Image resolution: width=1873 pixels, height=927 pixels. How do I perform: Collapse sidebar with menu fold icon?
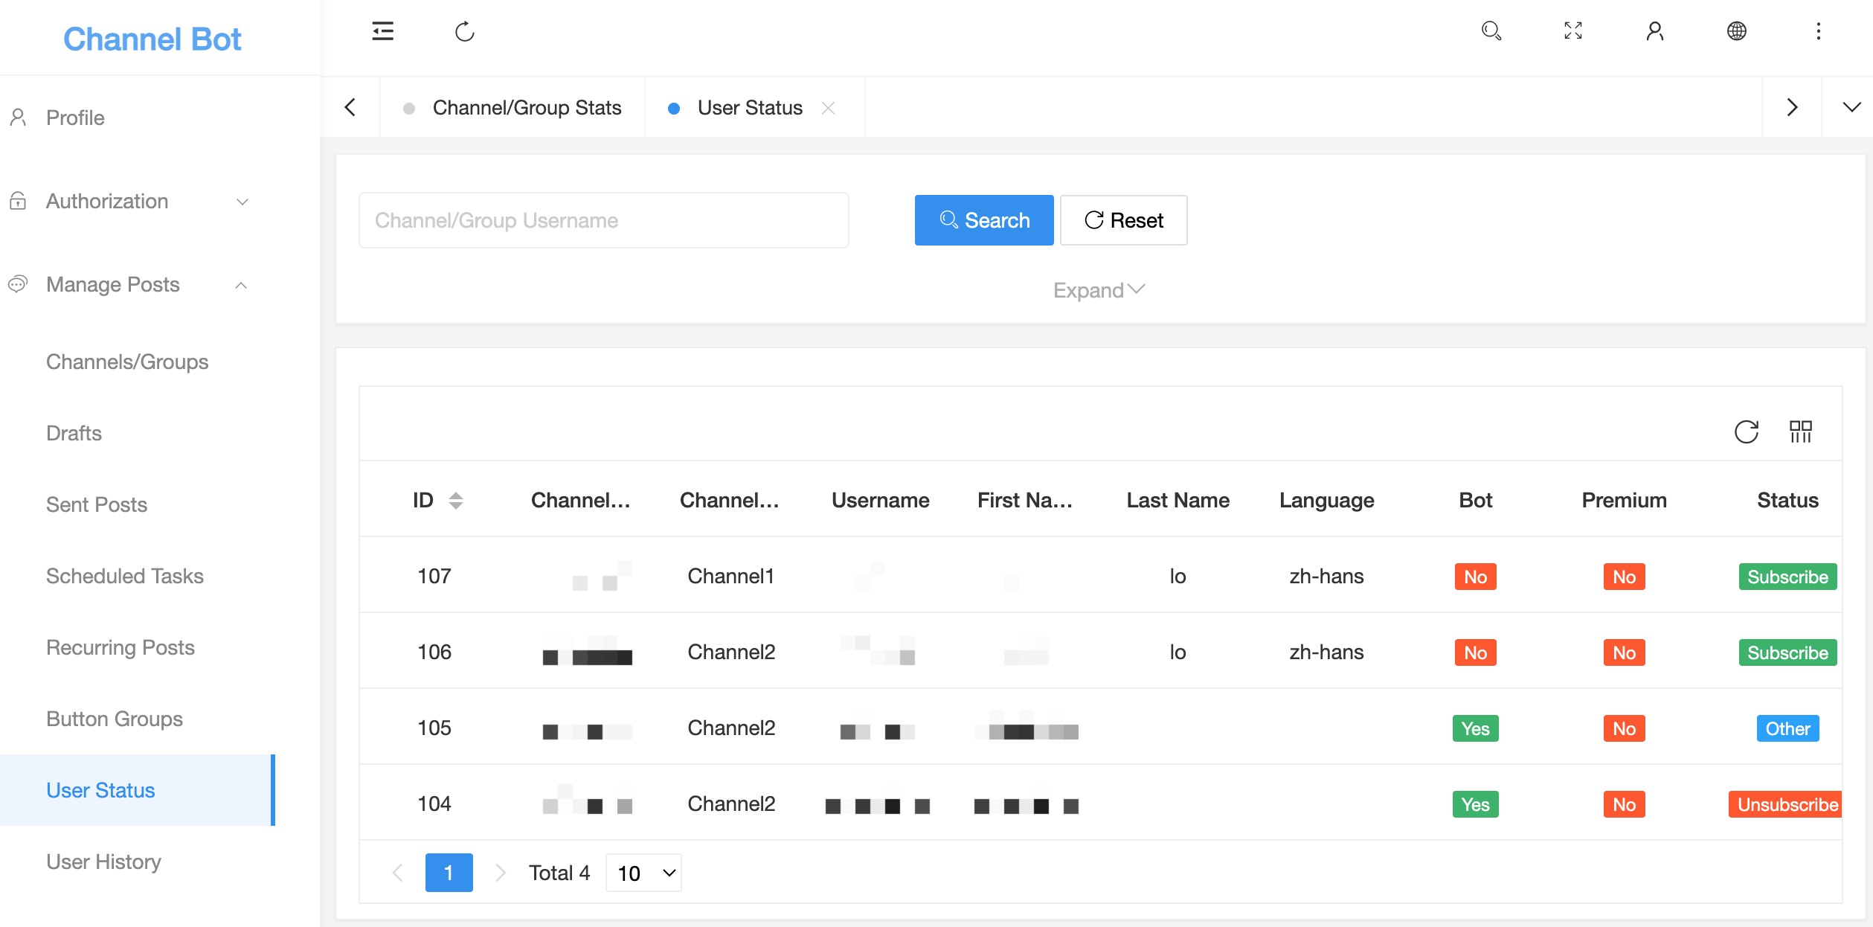coord(382,31)
